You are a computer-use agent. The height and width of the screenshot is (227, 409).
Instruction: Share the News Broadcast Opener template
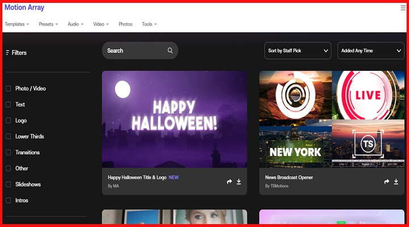386,182
